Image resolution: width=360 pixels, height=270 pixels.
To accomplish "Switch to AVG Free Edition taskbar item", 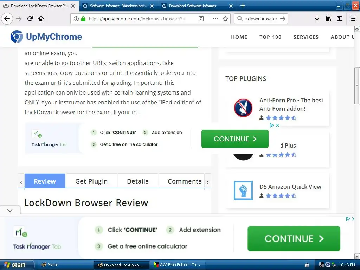I will point(178,265).
